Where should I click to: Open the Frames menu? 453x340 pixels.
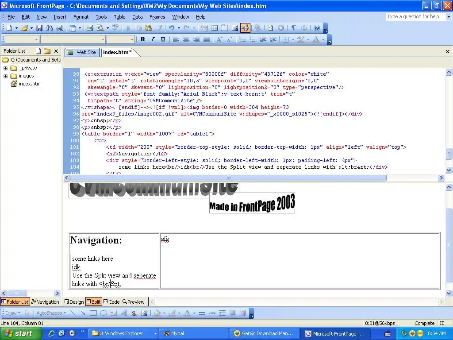[157, 17]
